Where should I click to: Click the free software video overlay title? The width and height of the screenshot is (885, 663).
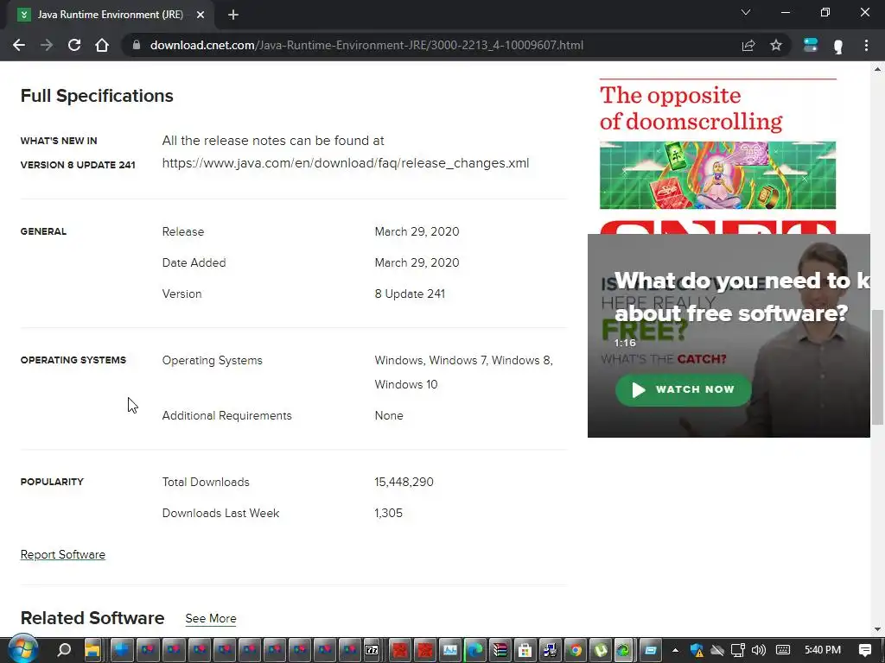[742, 297]
